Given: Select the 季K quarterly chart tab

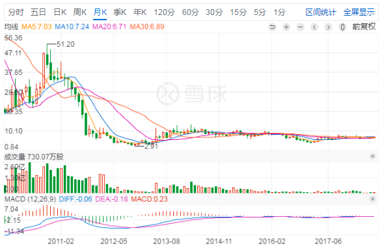Looking at the screenshot, I should tap(120, 12).
